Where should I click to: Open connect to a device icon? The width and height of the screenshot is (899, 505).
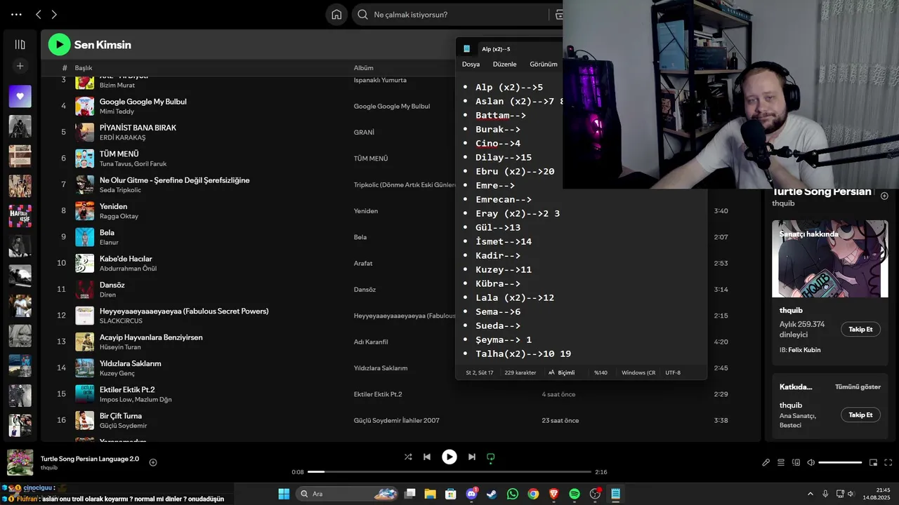(x=796, y=463)
